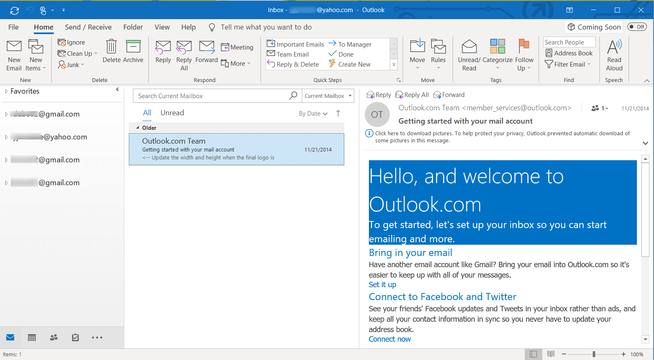Open the Rules button
Image resolution: width=654 pixels, height=360 pixels.
tap(438, 55)
